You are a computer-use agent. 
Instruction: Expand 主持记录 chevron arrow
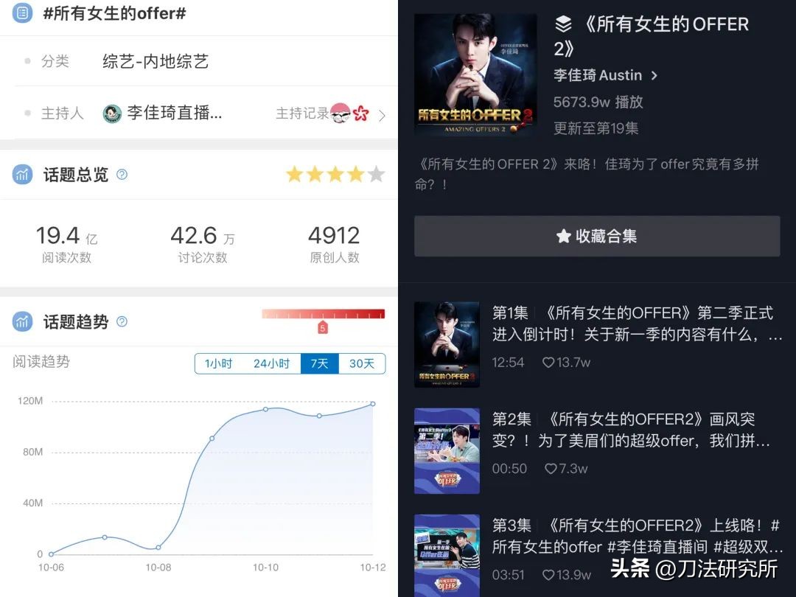(382, 116)
